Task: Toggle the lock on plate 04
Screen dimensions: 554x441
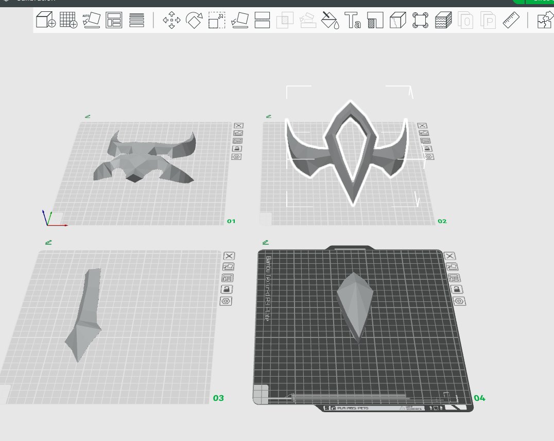Action: [457, 290]
